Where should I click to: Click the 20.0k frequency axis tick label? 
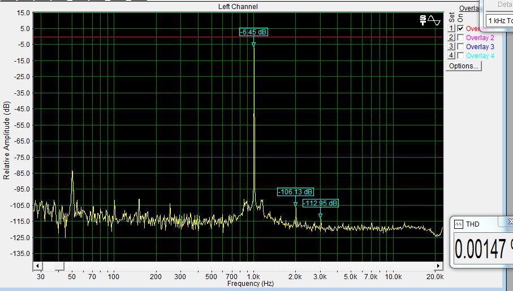[435, 277]
